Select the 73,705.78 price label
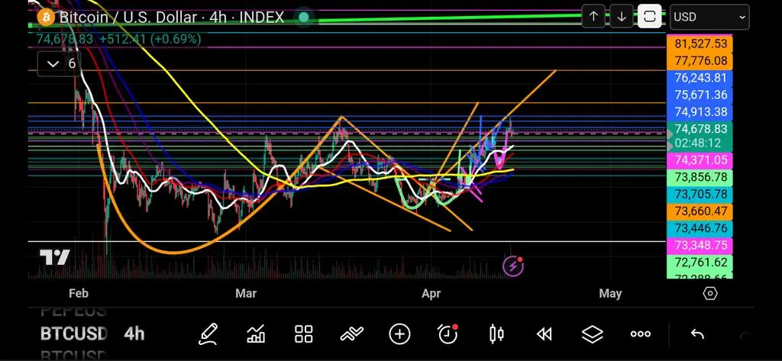The height and width of the screenshot is (361, 782). pos(700,194)
